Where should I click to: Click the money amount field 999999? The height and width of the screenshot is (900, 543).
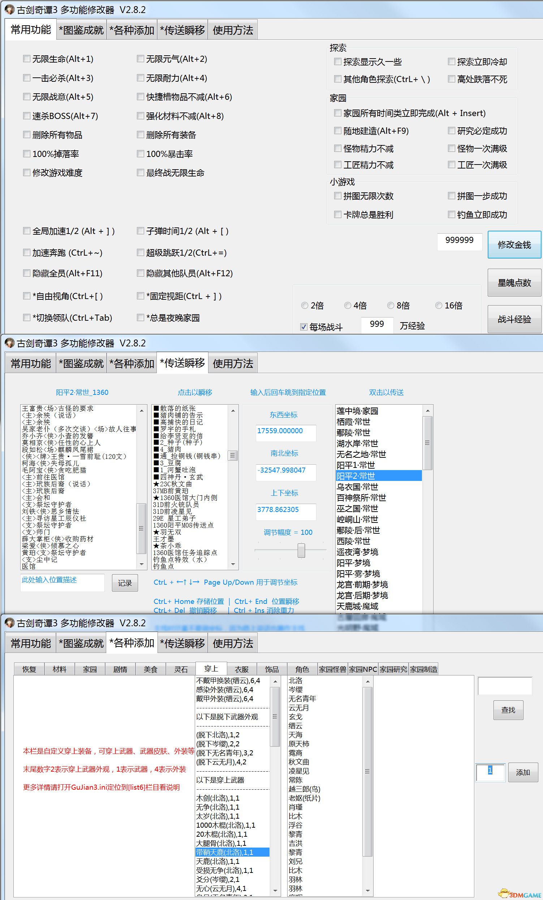[460, 241]
